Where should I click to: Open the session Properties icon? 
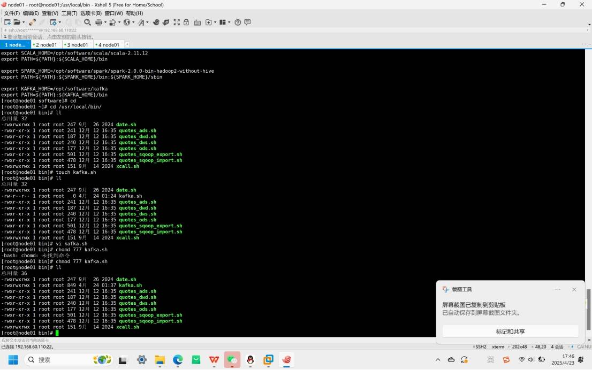click(53, 22)
